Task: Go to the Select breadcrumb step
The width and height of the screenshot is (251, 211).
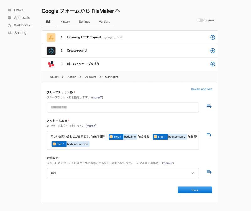Action: point(54,77)
